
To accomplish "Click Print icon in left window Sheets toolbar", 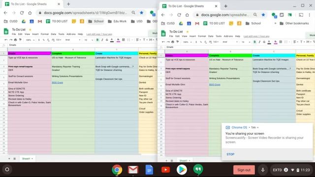I will 15,40.
